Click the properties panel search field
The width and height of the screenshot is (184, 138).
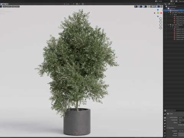pyautogui.click(x=179, y=110)
